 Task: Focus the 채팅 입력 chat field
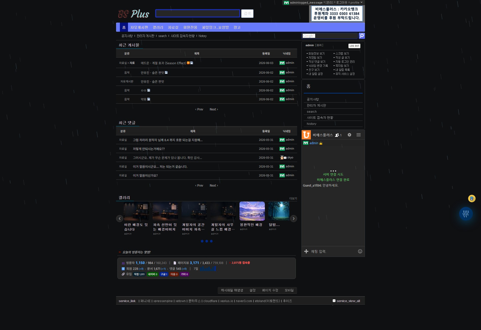click(333, 251)
